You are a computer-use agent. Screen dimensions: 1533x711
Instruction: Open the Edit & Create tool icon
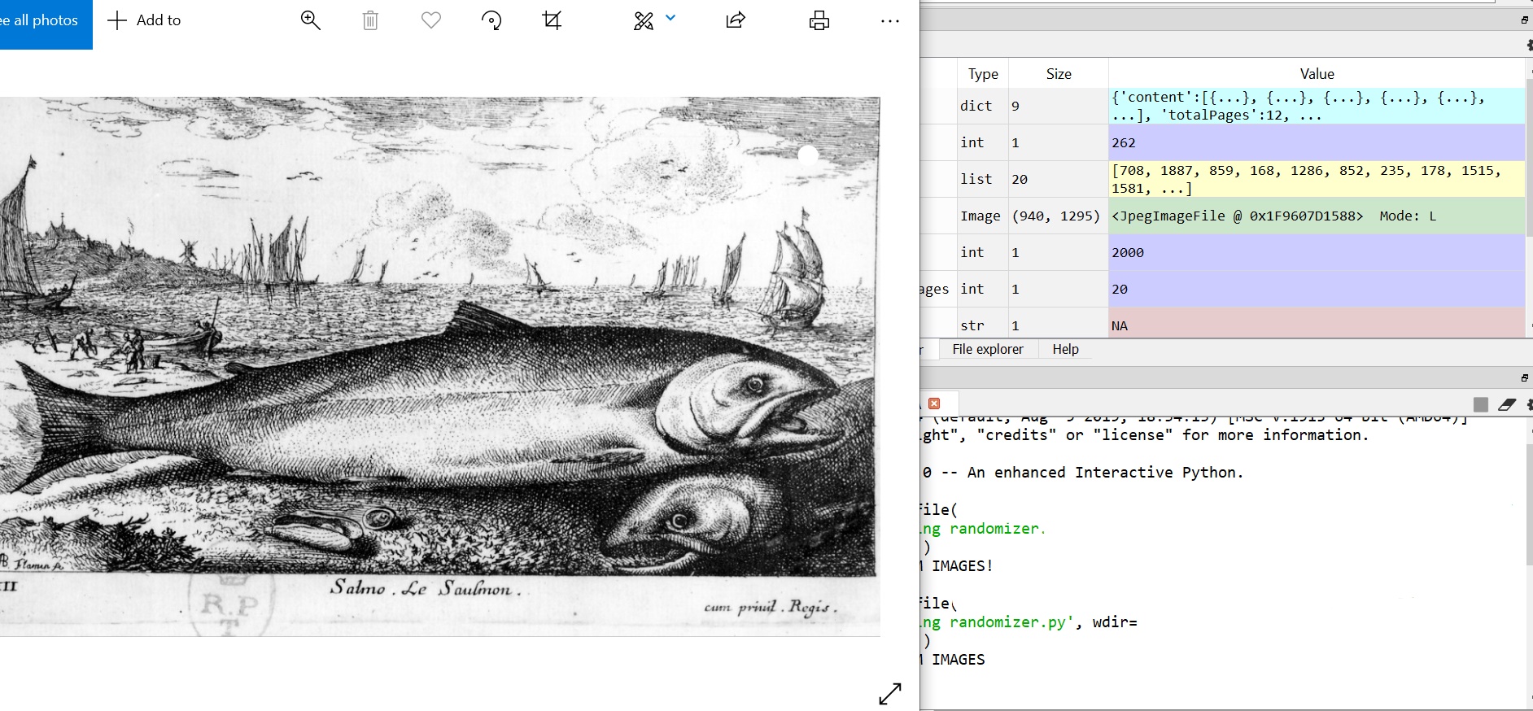[644, 20]
